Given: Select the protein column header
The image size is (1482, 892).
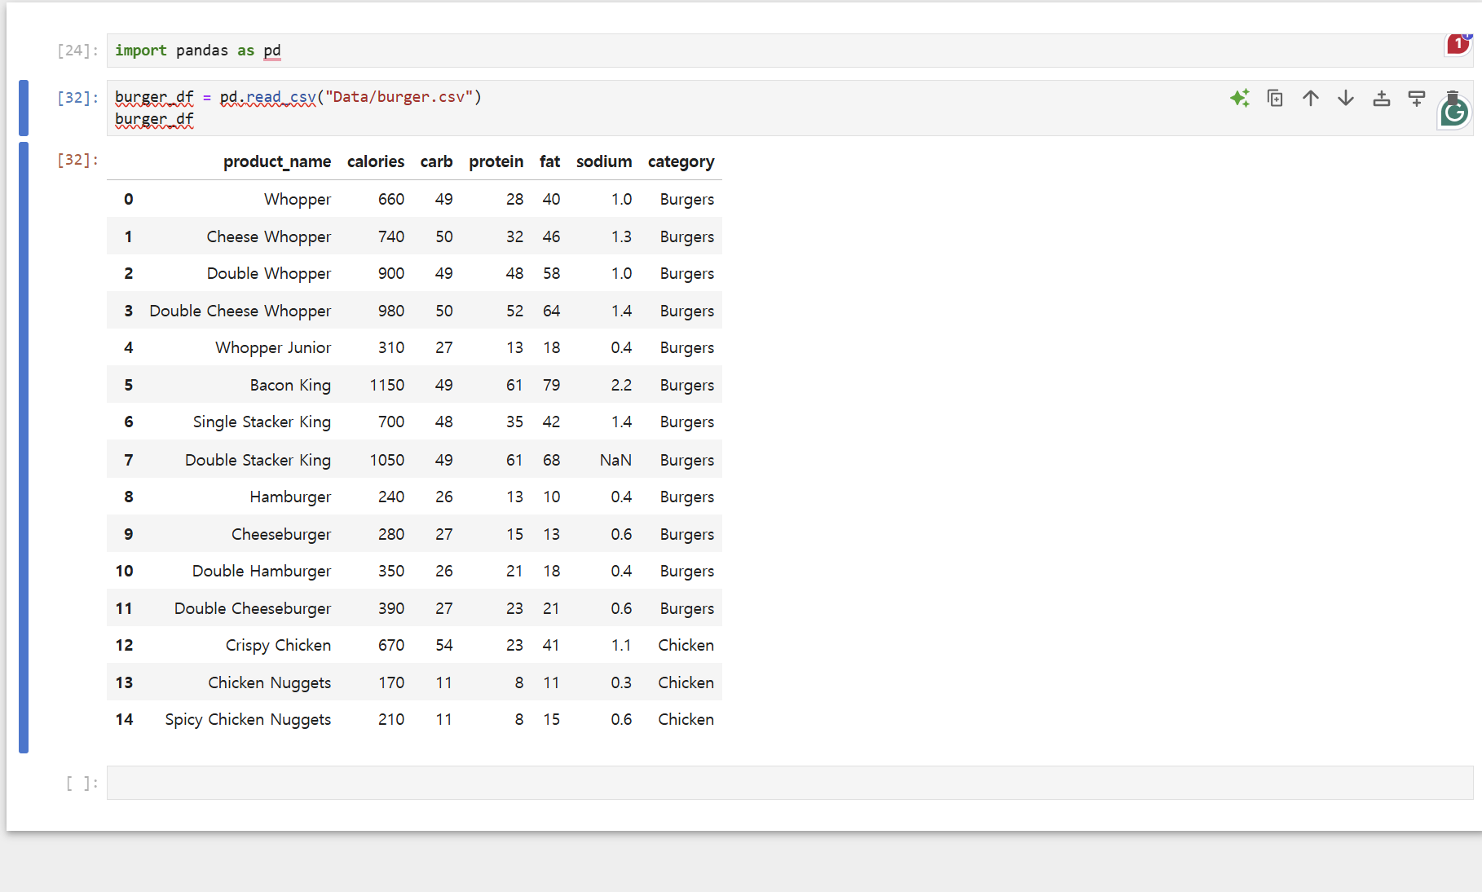Looking at the screenshot, I should (x=496, y=161).
